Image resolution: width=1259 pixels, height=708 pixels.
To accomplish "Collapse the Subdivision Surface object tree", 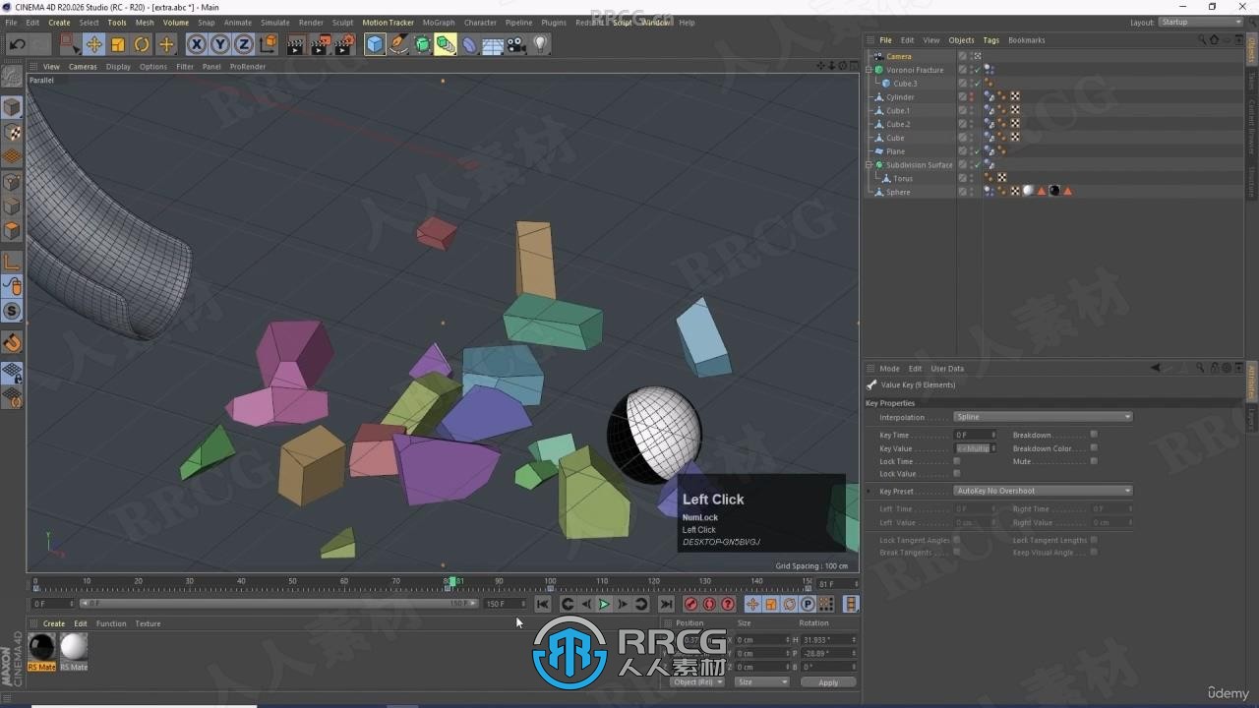I will pos(869,165).
